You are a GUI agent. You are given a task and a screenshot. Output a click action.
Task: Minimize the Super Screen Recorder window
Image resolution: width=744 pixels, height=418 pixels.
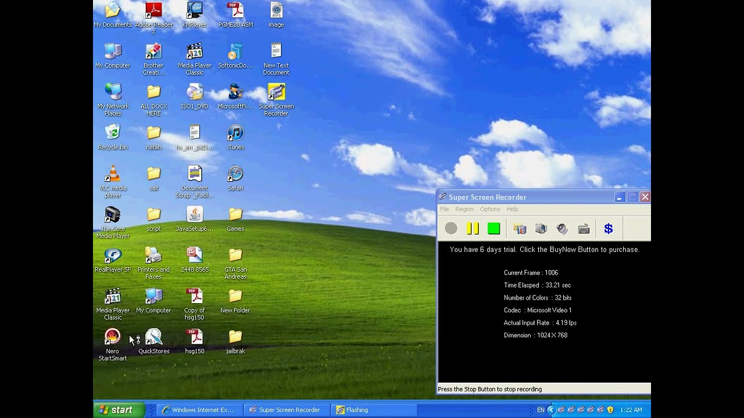[x=620, y=197]
